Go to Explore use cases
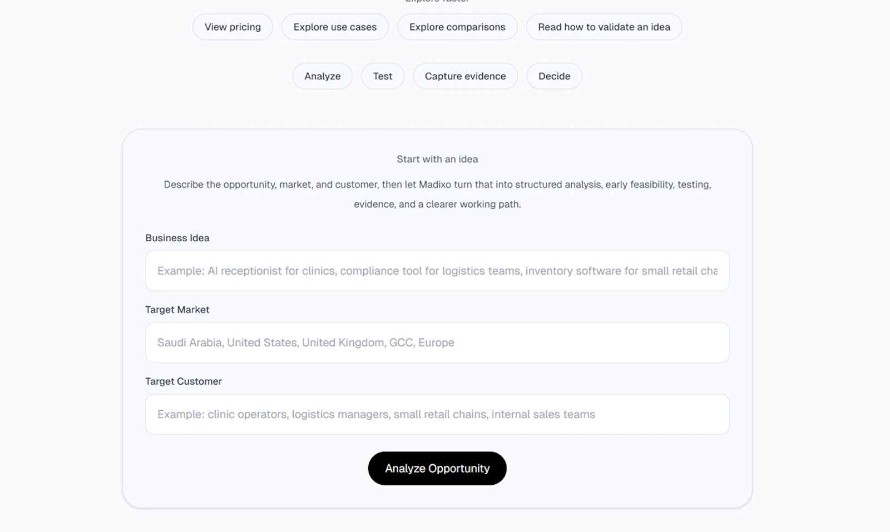Image resolution: width=890 pixels, height=532 pixels. click(335, 27)
